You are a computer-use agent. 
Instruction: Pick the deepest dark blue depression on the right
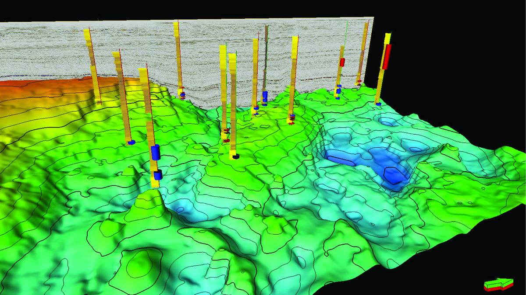coord(394,175)
